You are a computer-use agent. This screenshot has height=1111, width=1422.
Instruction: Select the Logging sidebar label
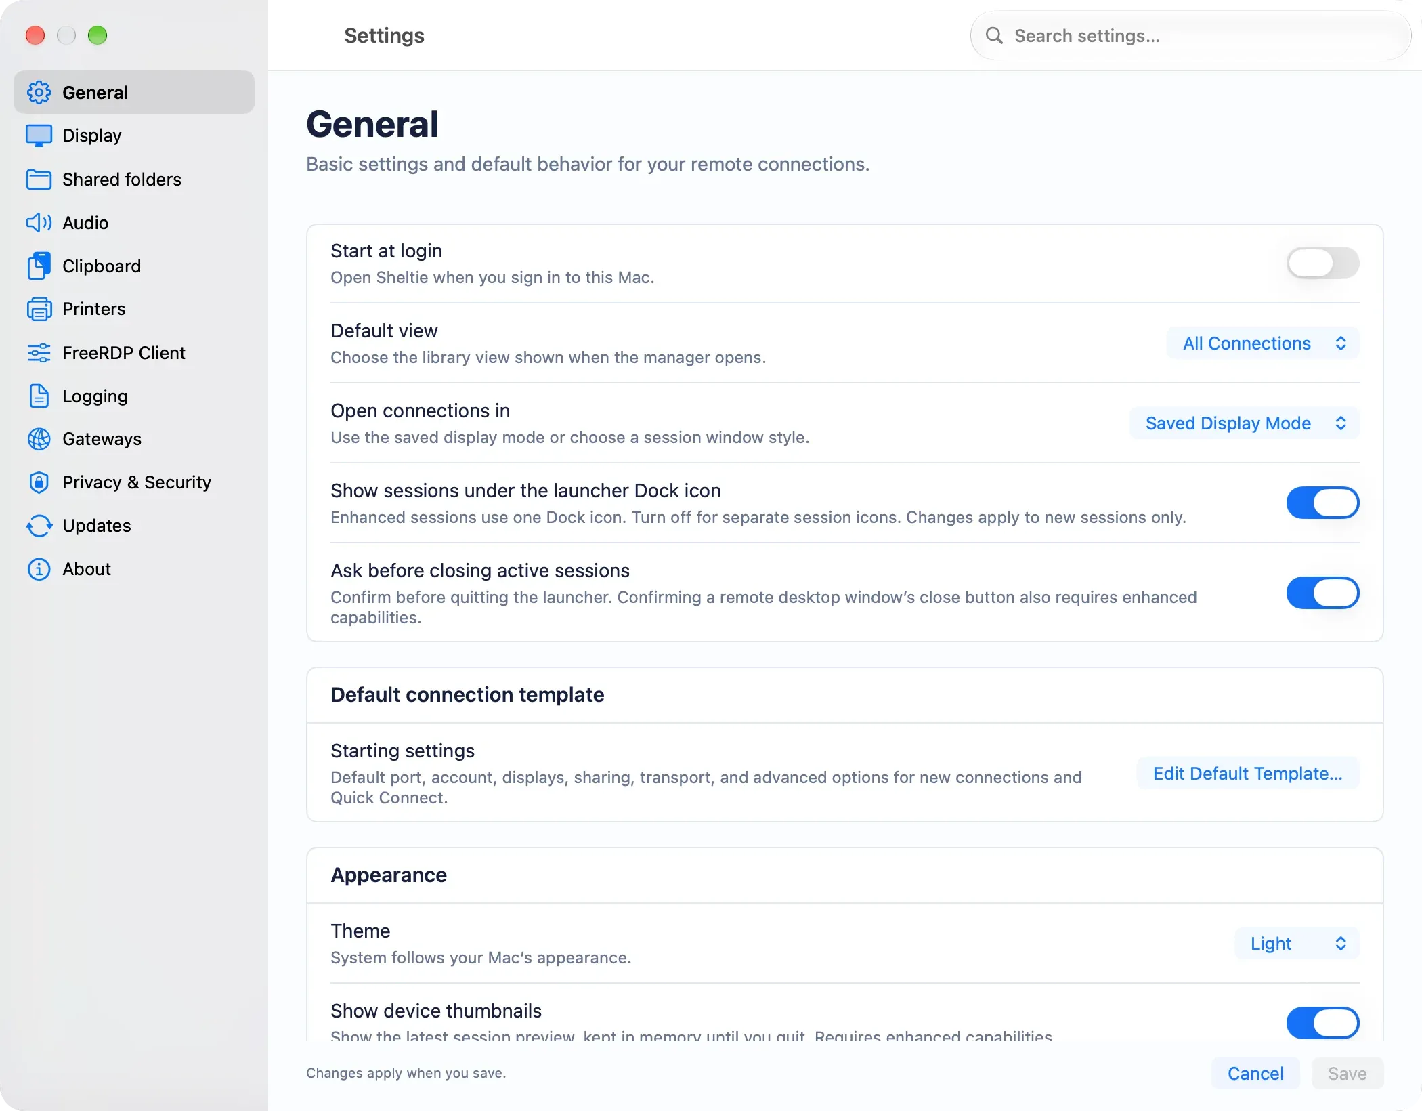tap(95, 396)
